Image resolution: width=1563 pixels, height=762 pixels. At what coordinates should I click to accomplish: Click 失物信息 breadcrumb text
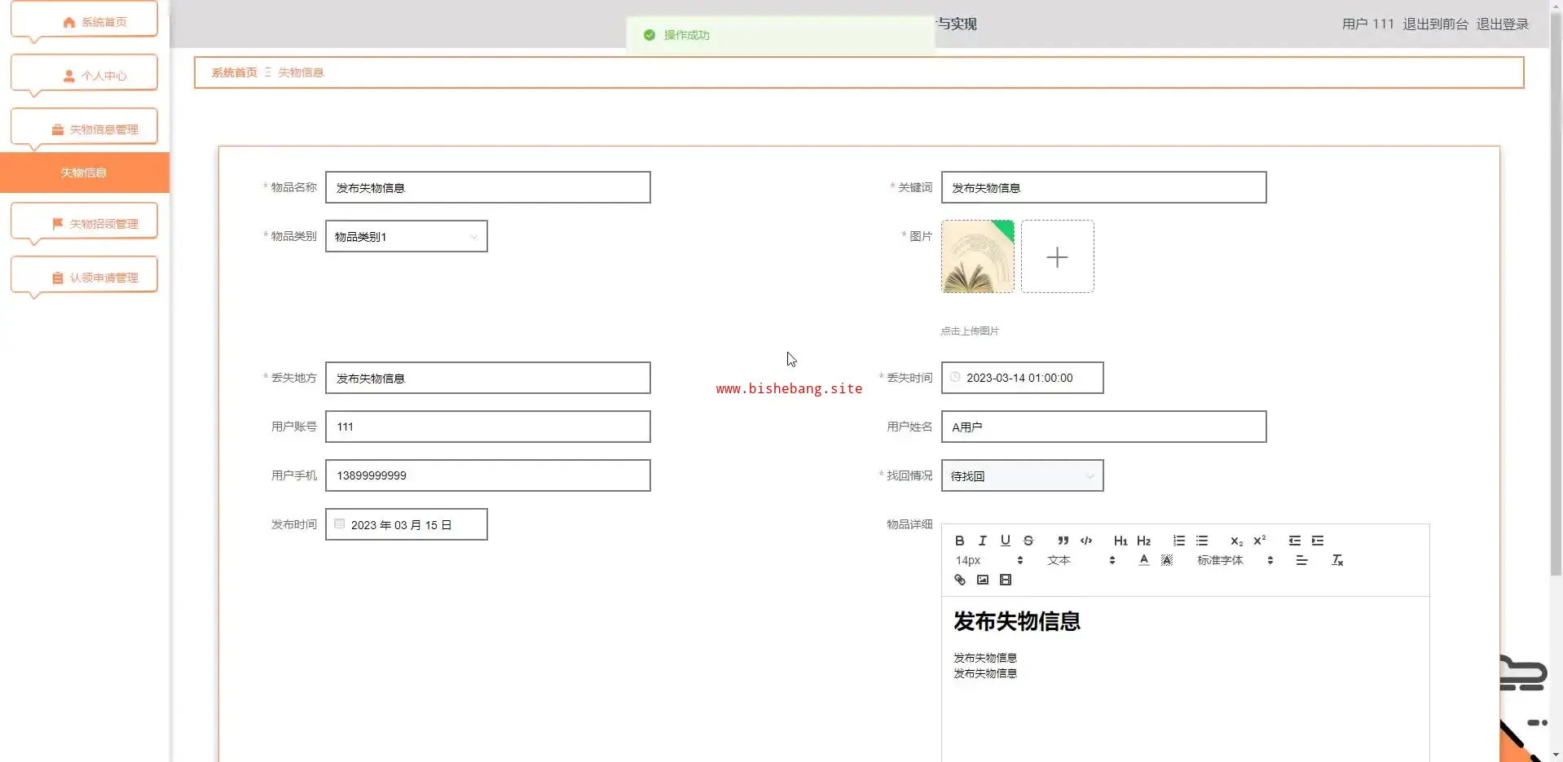click(301, 72)
